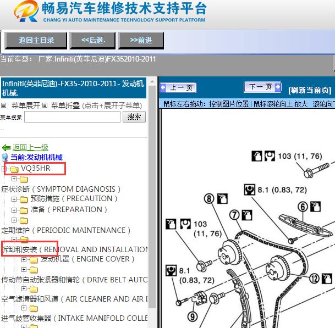Expand the 传动带自动张紧器 node
335x328 pixels.
click(x=24, y=270)
